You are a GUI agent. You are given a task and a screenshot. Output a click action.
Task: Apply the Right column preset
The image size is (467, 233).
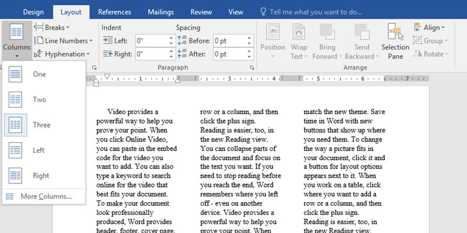click(x=16, y=175)
